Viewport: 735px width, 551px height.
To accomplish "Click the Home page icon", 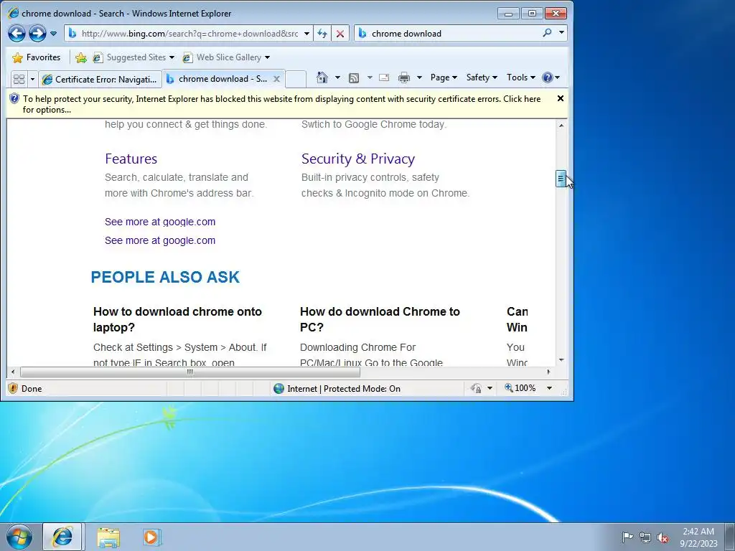I will 322,77.
